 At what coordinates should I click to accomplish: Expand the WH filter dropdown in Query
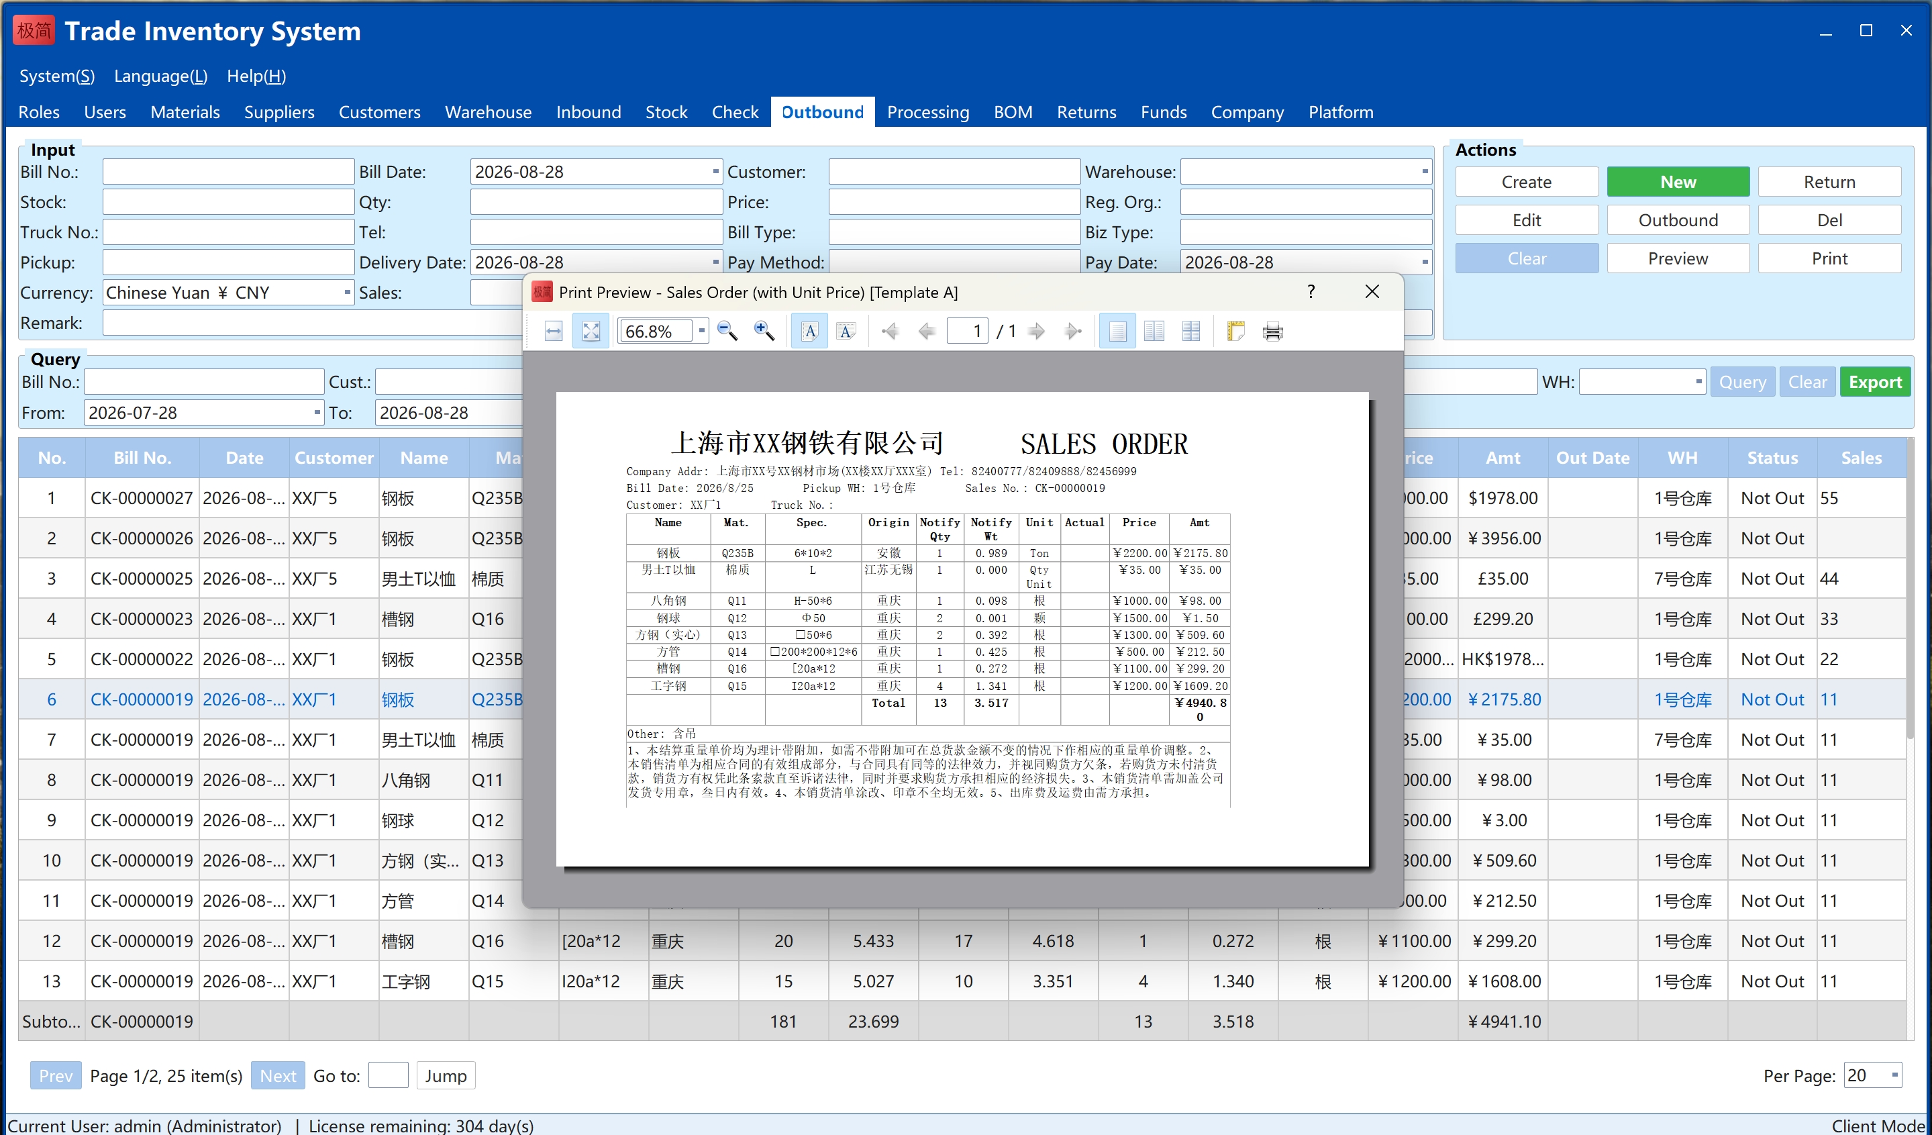click(x=1698, y=382)
